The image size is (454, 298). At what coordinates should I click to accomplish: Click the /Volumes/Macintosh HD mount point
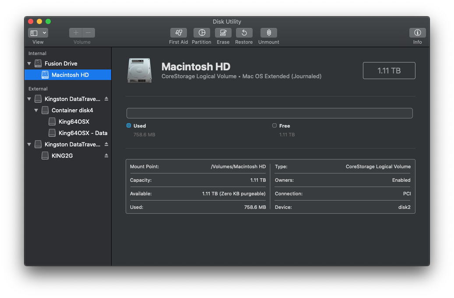click(238, 166)
